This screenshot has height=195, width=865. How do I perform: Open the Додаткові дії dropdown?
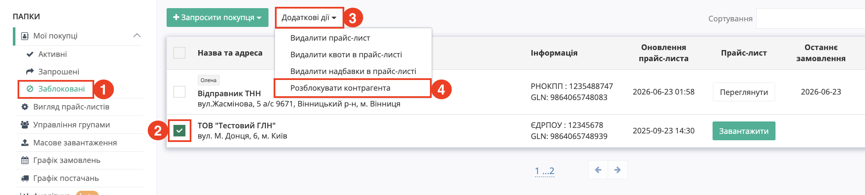point(309,18)
